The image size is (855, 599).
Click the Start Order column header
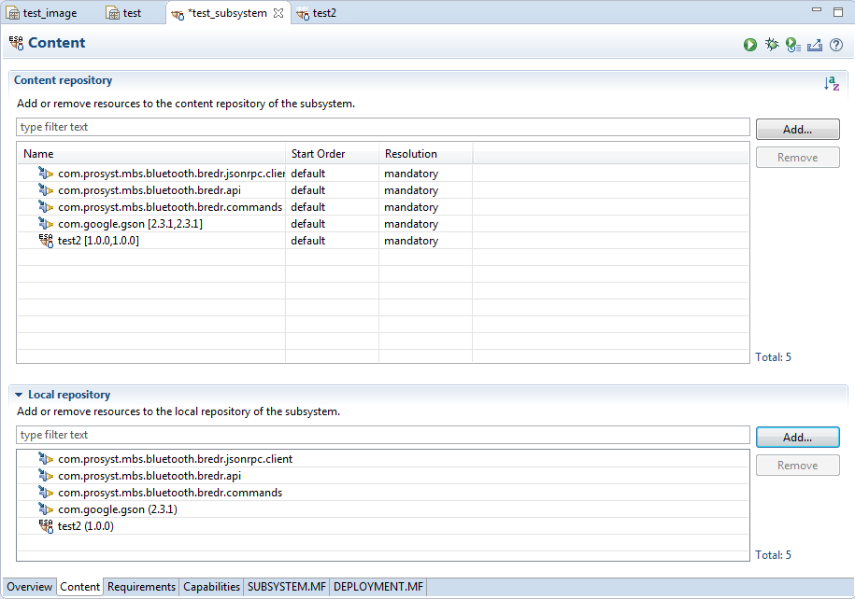[319, 154]
